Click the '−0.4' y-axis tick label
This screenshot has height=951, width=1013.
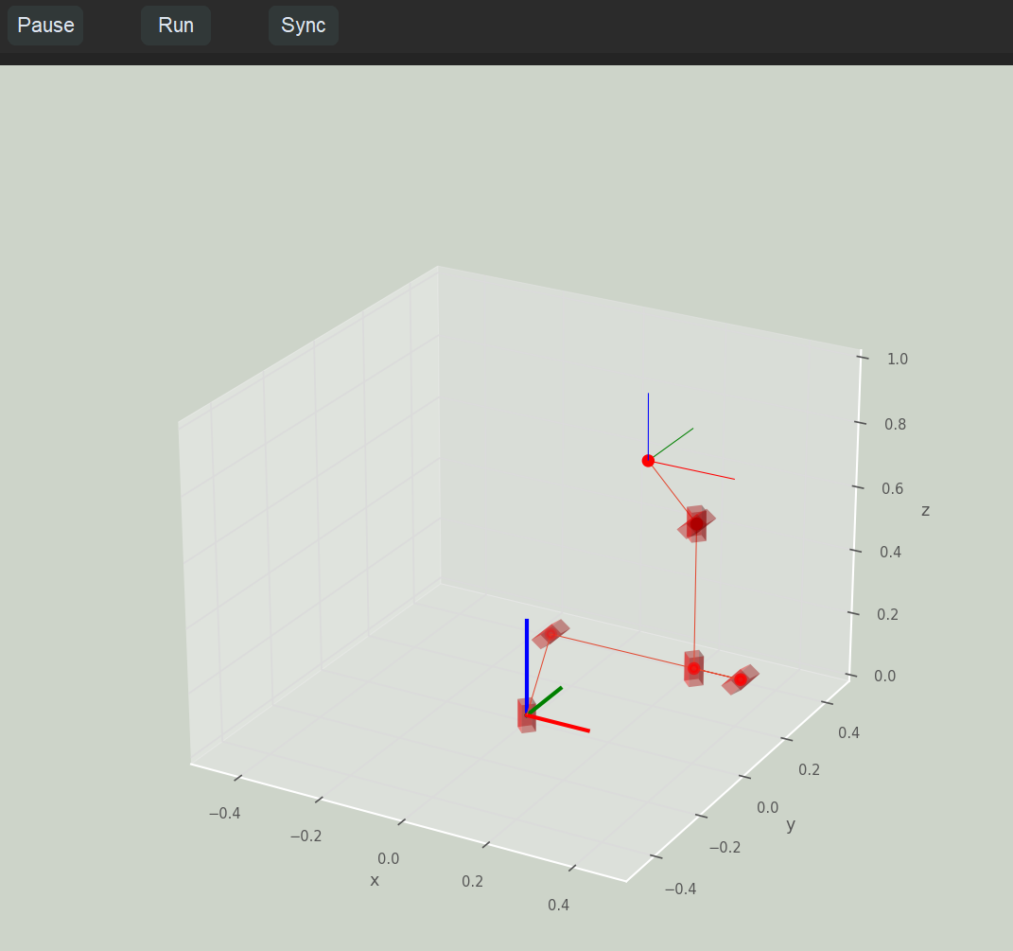pyautogui.click(x=681, y=889)
